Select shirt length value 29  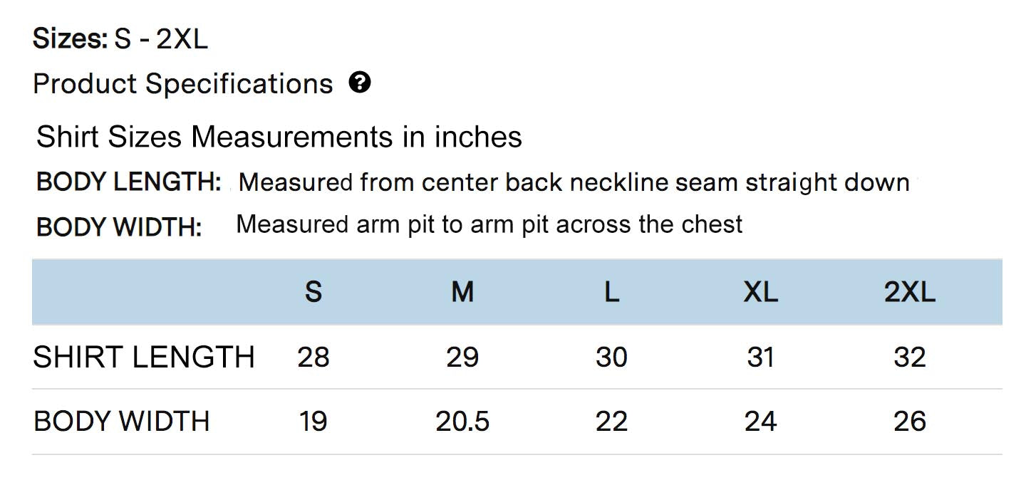462,357
